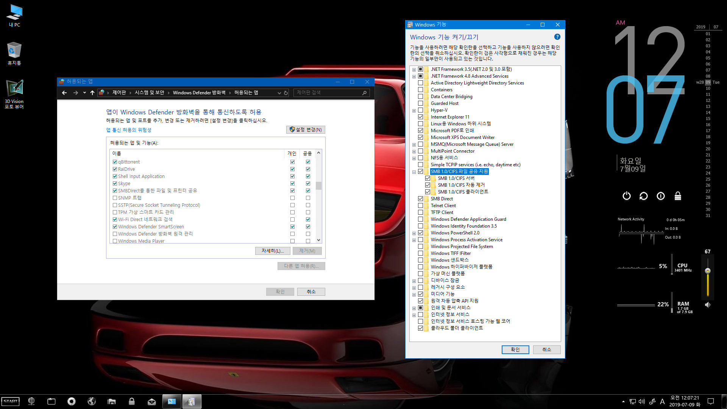
Task: Select the 제어판 breadcrumb
Action: point(119,93)
